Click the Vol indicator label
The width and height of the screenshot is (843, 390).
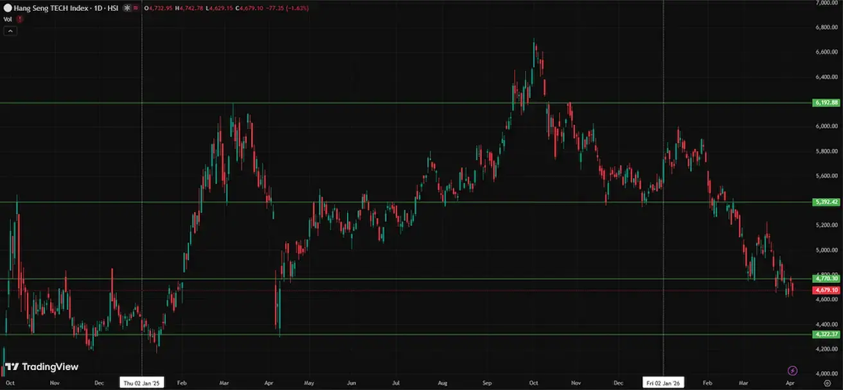[8, 19]
